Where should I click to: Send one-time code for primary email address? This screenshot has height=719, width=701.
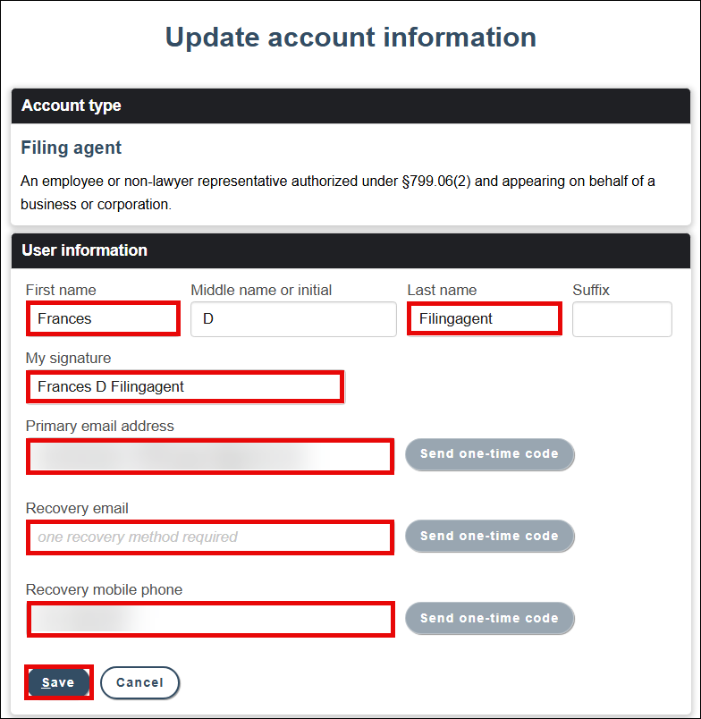[489, 454]
